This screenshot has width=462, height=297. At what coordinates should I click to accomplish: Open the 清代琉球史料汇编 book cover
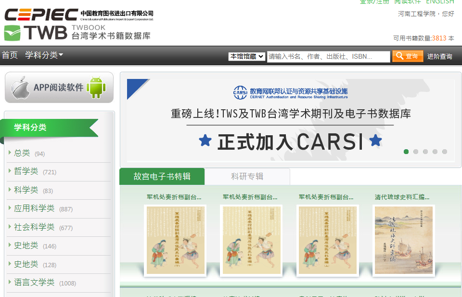point(404,240)
